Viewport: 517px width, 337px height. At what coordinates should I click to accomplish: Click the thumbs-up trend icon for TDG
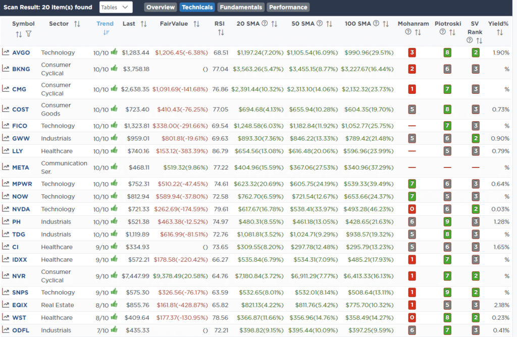pyautogui.click(x=114, y=234)
